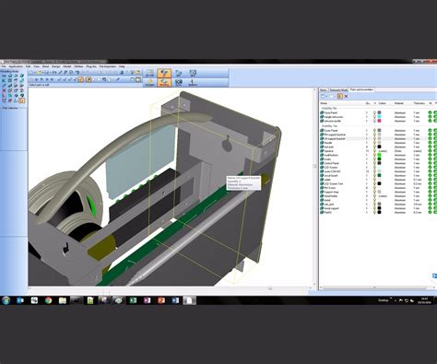Screen dimensions: 437x364
Task: Toggle visibility bulb for Speaker
Action: coord(374,151)
